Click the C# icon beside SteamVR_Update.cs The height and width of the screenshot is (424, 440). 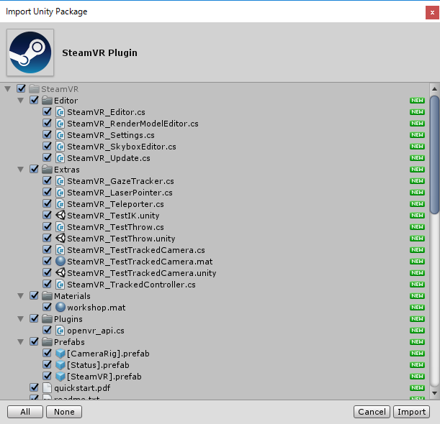pyautogui.click(x=60, y=158)
